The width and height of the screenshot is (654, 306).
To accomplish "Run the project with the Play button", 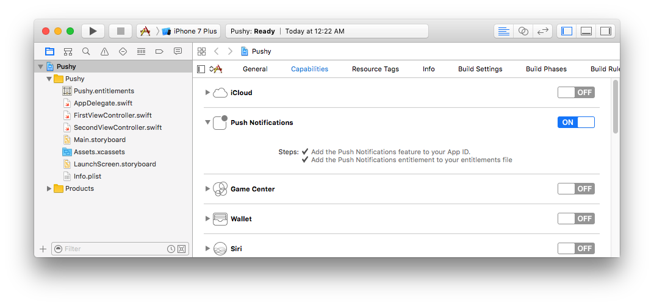I will click(x=93, y=31).
